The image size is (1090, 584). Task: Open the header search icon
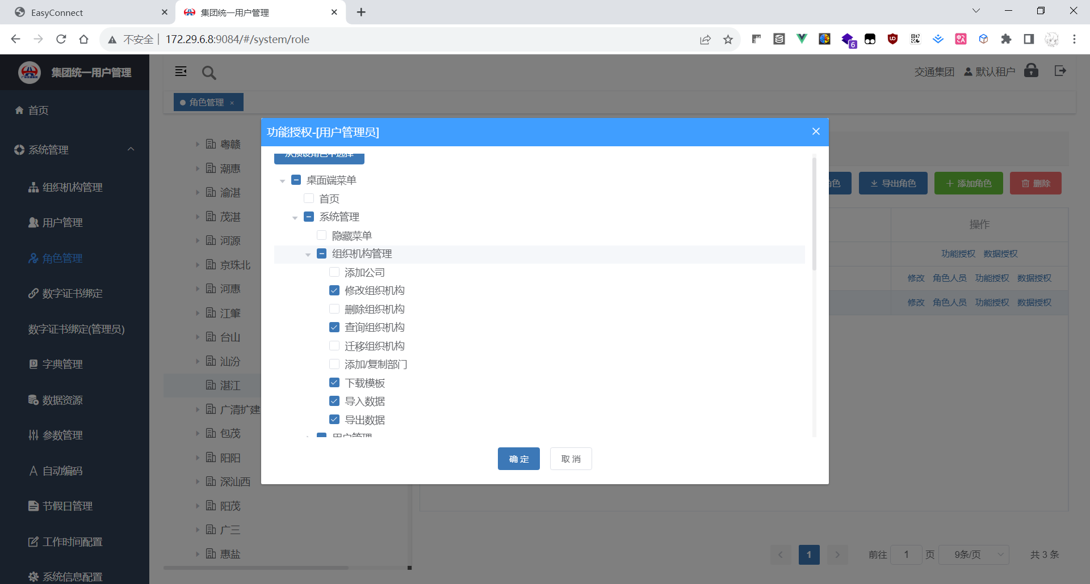click(209, 72)
